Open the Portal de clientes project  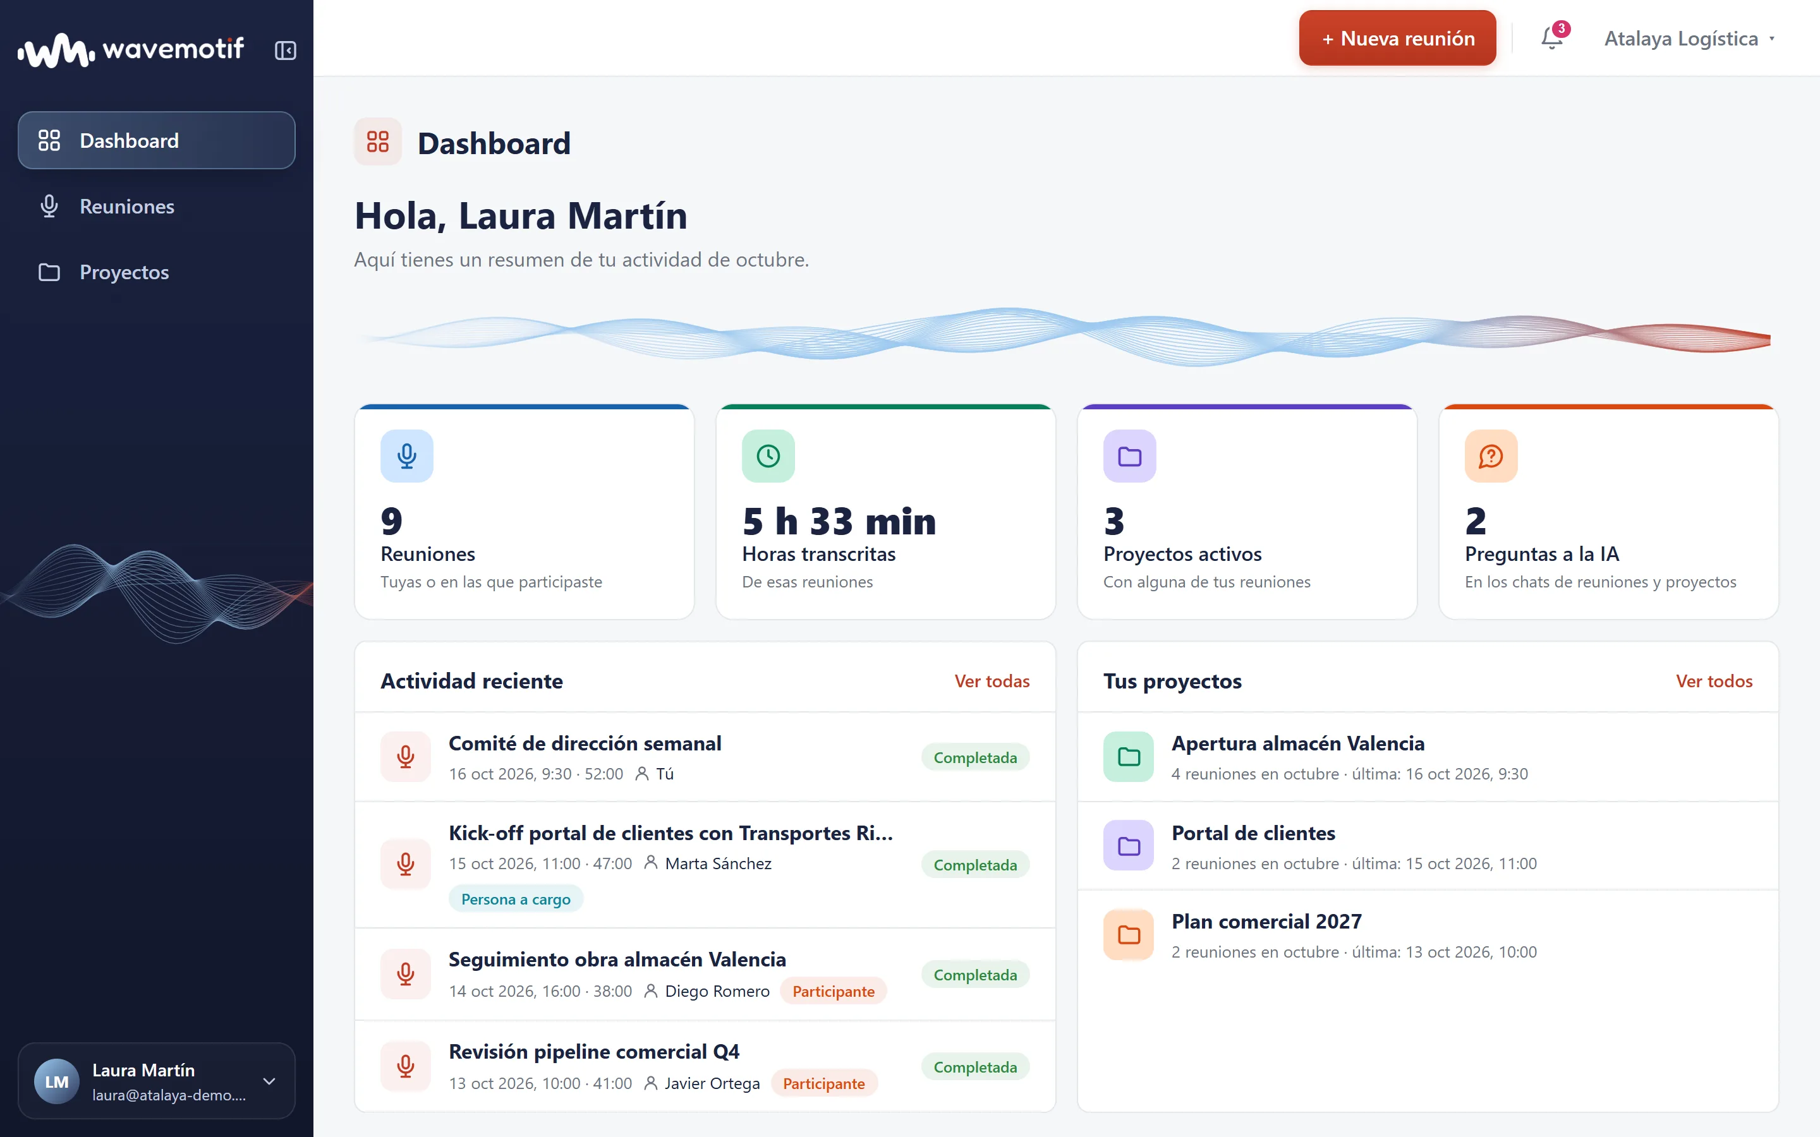coord(1428,846)
